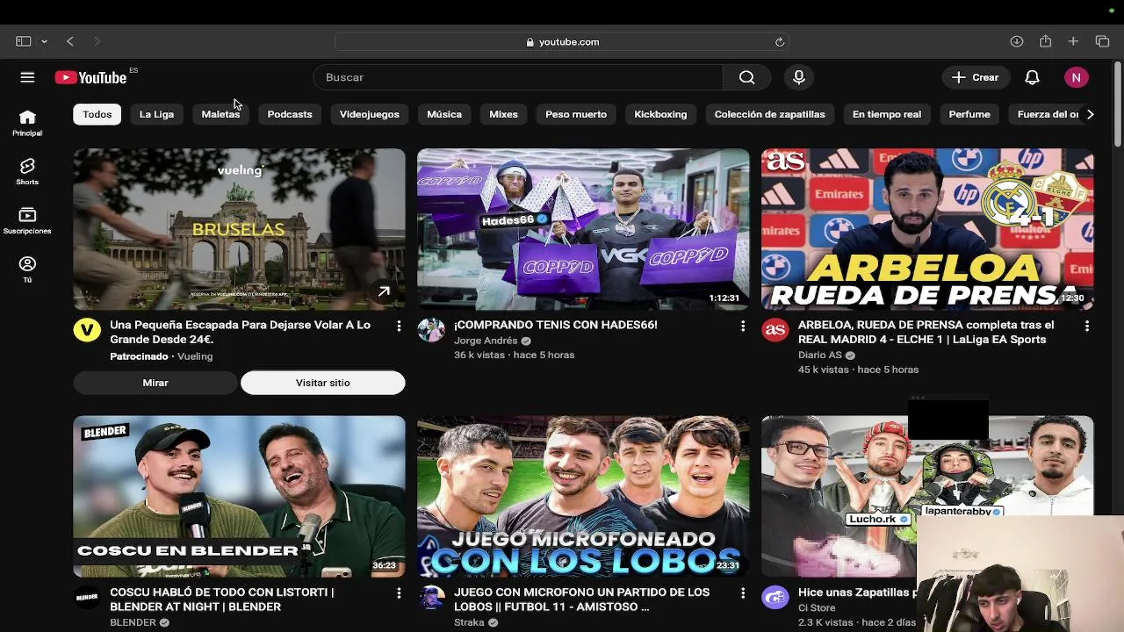Viewport: 1124px width, 632px height.
Task: Open the notifications bell
Action: coord(1032,77)
